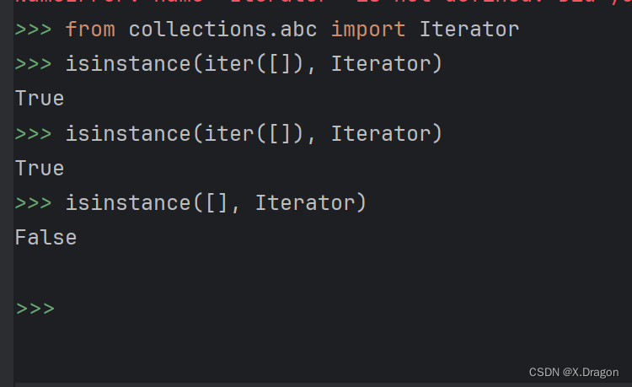632x387 pixels.
Task: Click the horizontal scrollbar at window bottom
Action: coord(324,385)
